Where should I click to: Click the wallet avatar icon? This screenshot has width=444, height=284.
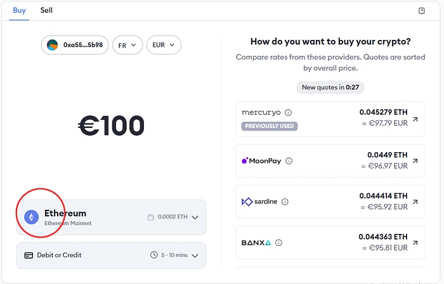pos(53,45)
